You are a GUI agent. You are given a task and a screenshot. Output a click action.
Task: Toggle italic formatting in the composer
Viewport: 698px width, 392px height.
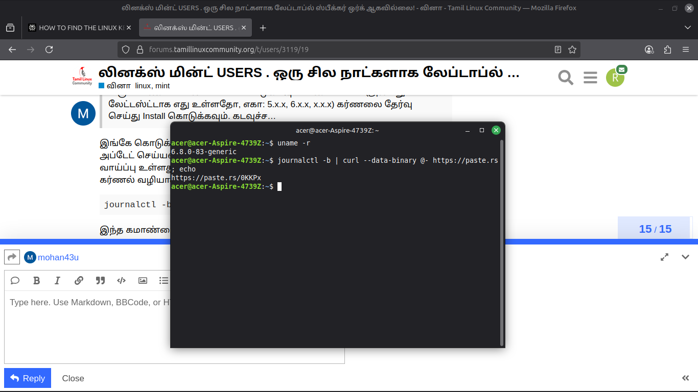point(57,280)
